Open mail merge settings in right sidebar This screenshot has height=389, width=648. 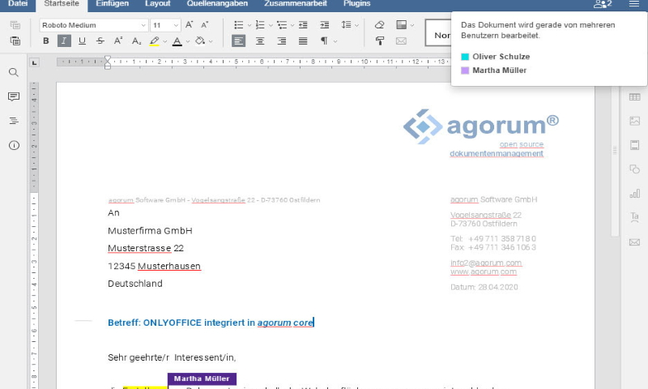(634, 242)
